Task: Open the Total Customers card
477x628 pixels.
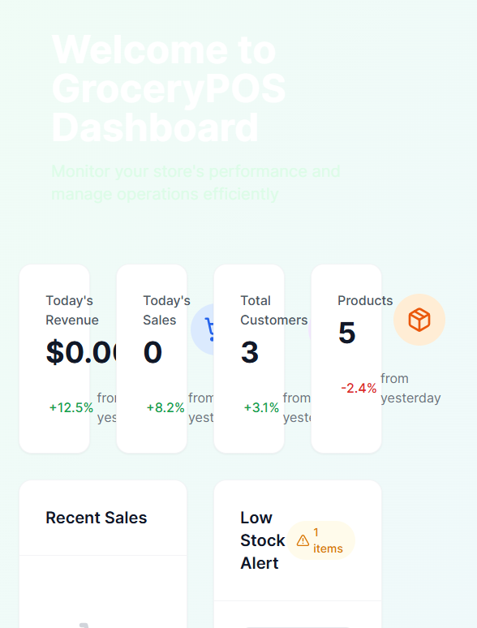Action: (x=249, y=359)
